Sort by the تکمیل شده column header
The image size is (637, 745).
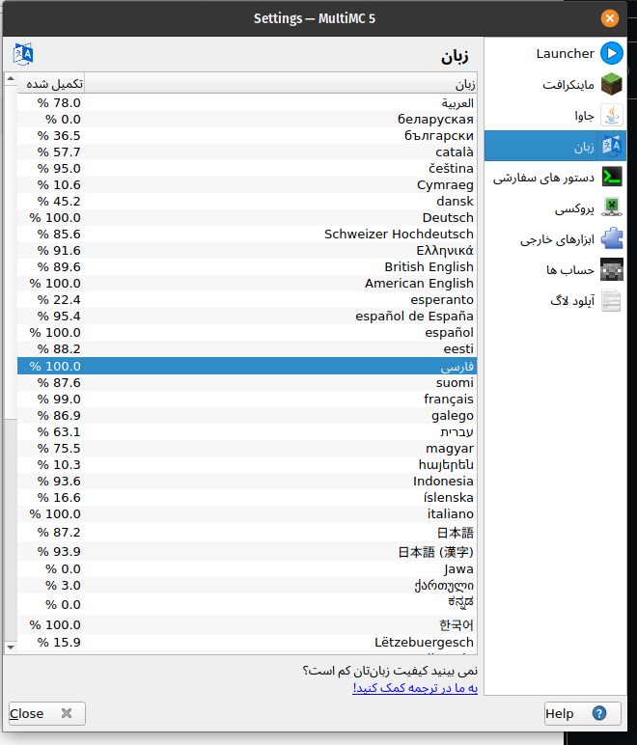tap(51, 84)
